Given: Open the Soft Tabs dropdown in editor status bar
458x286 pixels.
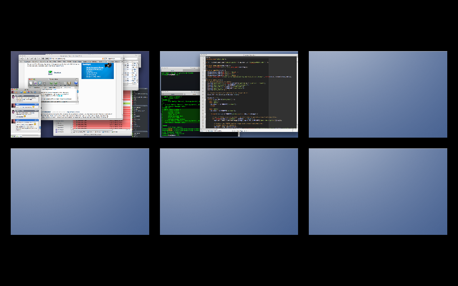Looking at the screenshot, I should 242,131.
